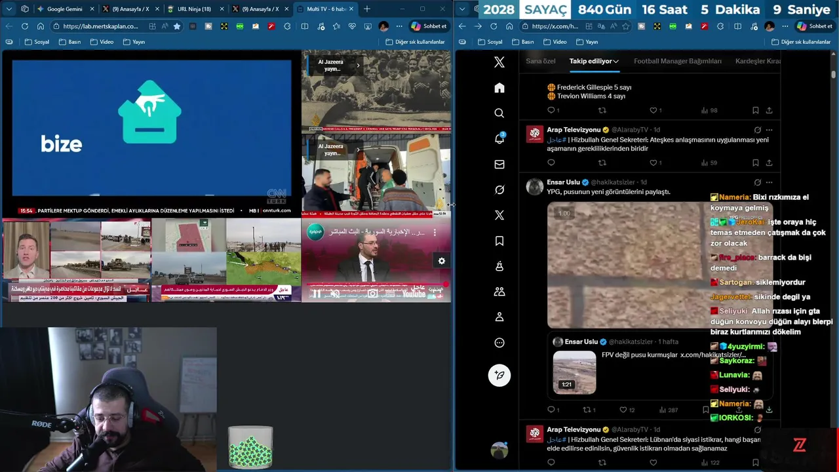839x472 pixels.
Task: Like the Arap Televizyonu Ateşkes post
Action: [x=653, y=163]
